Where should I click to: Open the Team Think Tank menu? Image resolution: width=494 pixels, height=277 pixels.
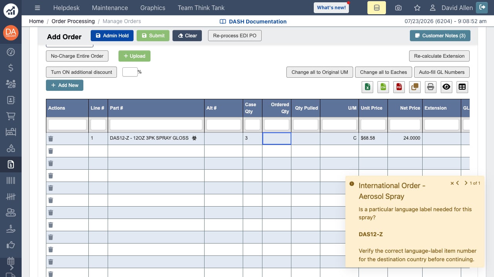[201, 8]
